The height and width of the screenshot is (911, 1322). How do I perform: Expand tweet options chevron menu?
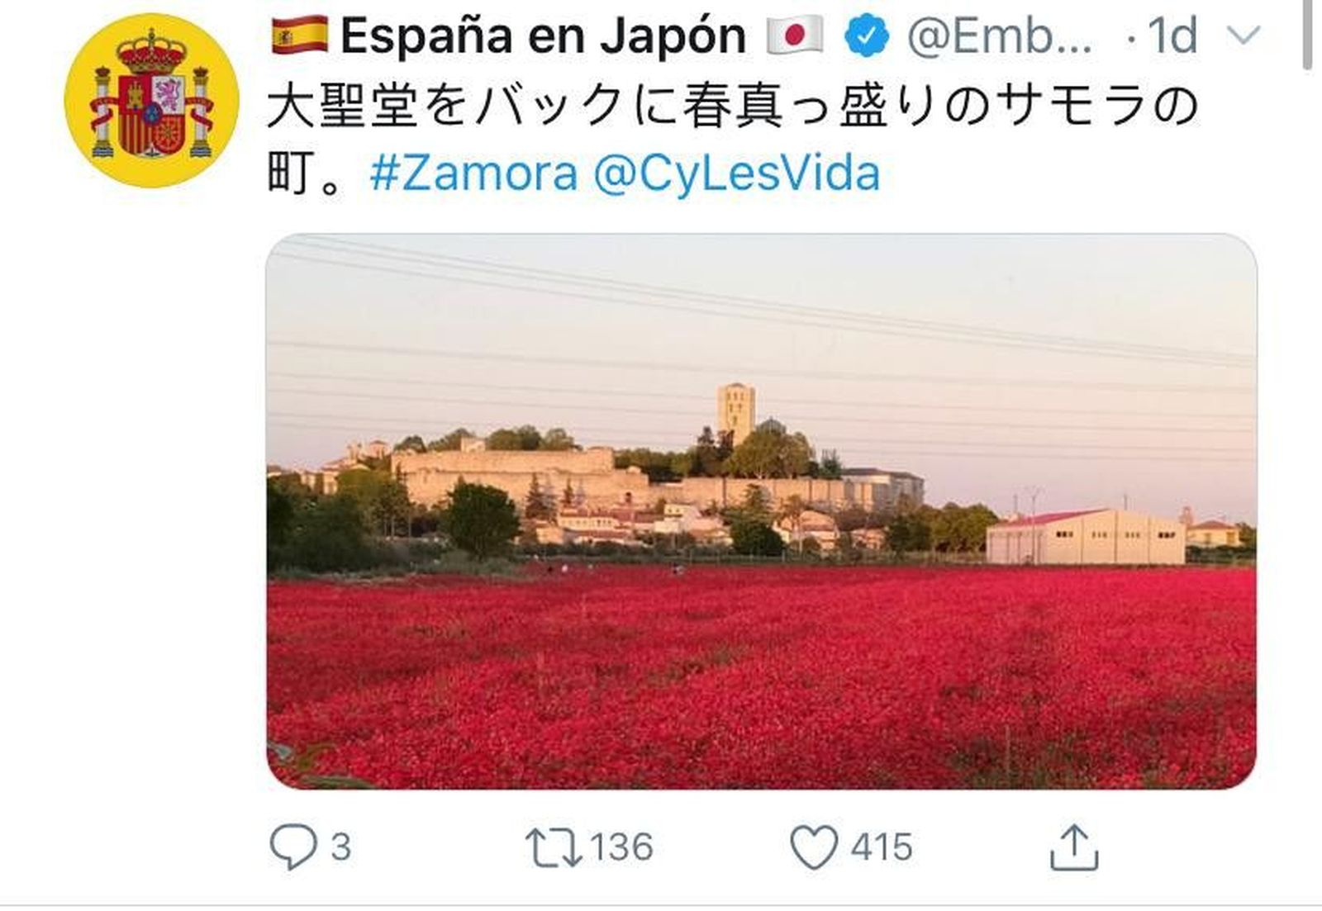pos(1242,36)
